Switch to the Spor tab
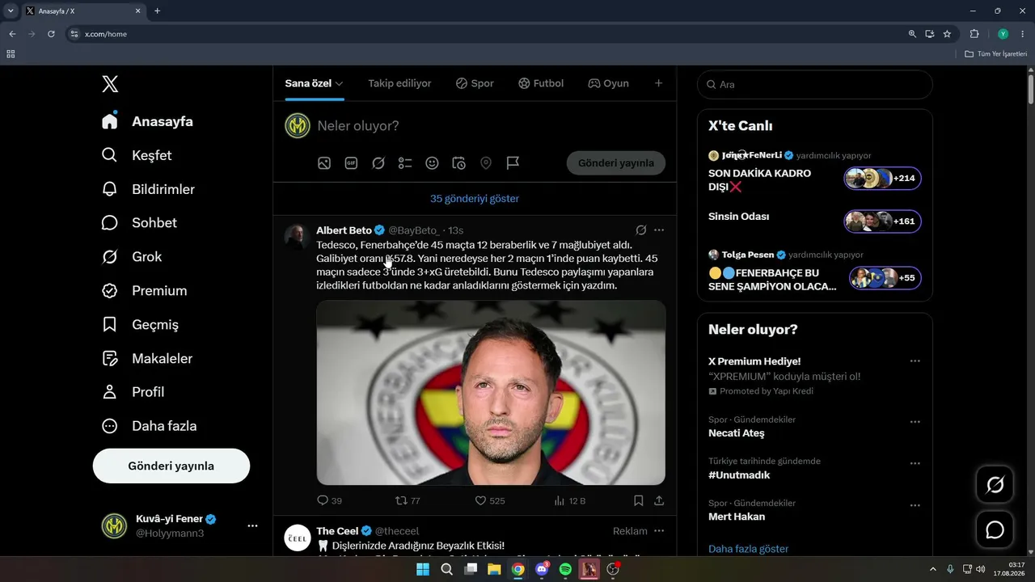1035x582 pixels. tap(475, 83)
